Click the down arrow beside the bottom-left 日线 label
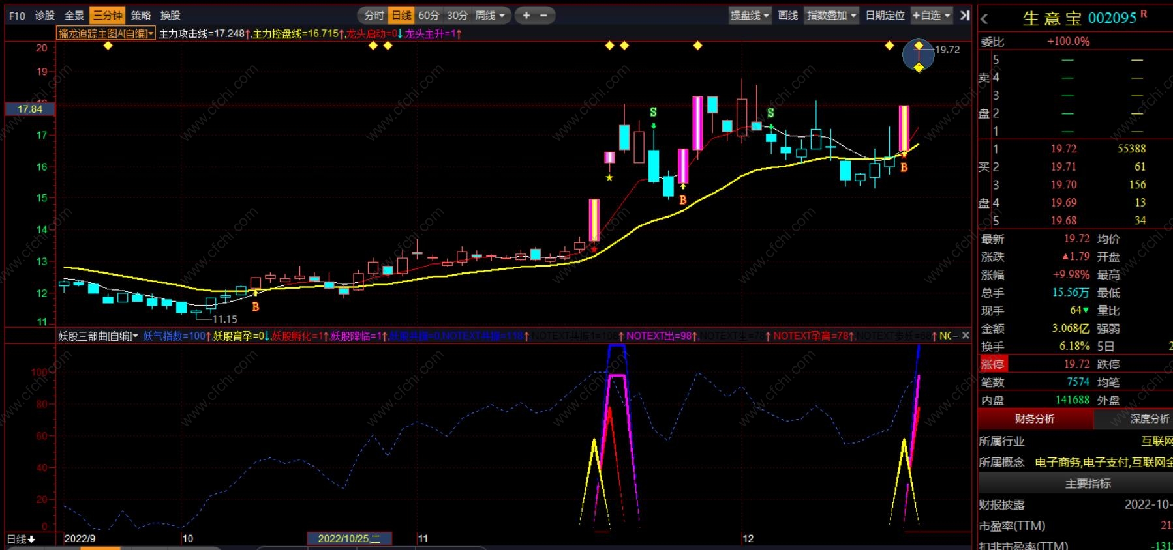 point(31,539)
